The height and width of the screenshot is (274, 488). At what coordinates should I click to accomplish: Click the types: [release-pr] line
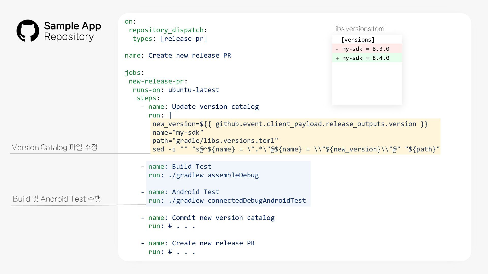[170, 39]
